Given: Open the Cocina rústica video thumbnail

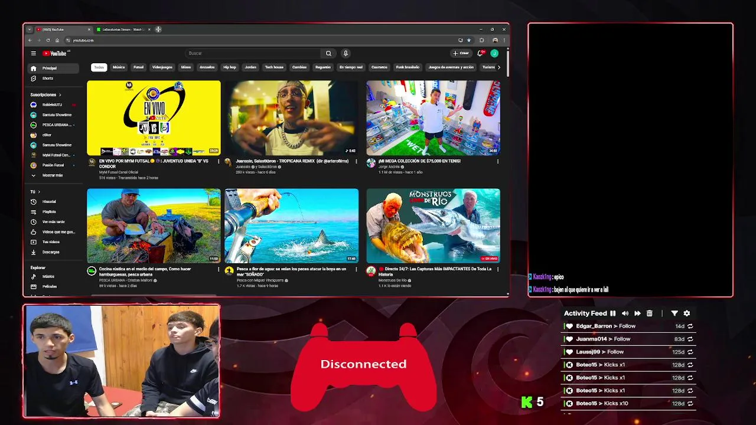Looking at the screenshot, I should tap(154, 225).
